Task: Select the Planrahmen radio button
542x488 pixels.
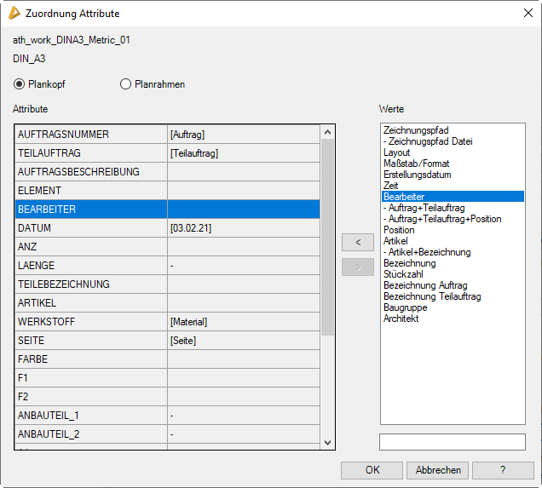Action: [126, 84]
